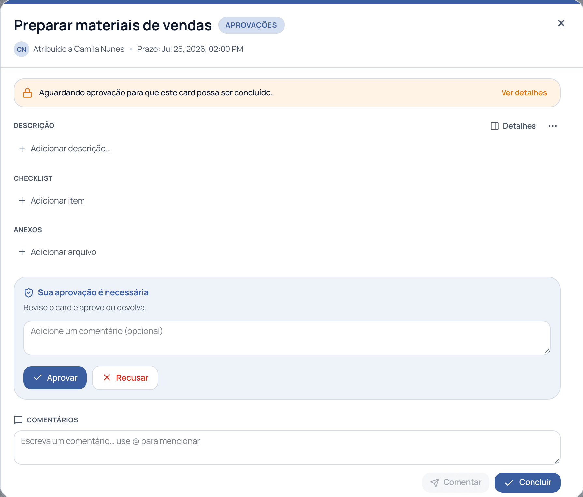Click the card title Preparar materiais de vendas
The image size is (583, 497).
(x=113, y=25)
